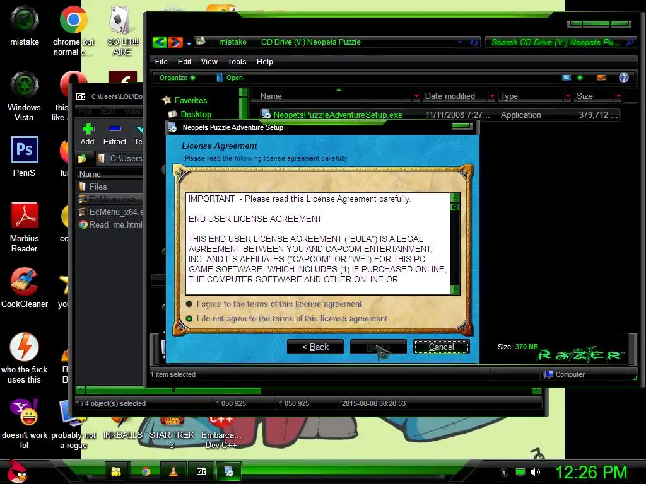This screenshot has height=484, width=646.
Task: Select the Desktop icon under Favorites
Action: click(x=173, y=115)
